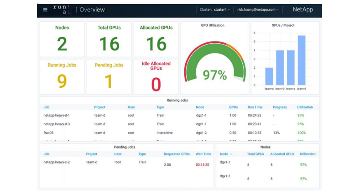Click the 00:24:23 run time value

coord(255,115)
